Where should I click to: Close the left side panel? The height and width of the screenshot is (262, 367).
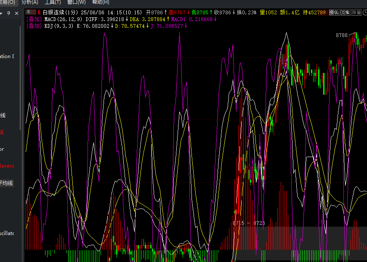[16, 13]
